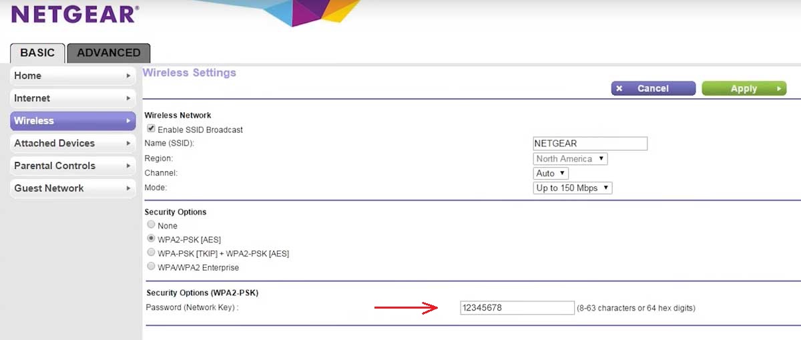Click the X icon on Cancel button
The width and height of the screenshot is (801, 340).
(x=619, y=89)
